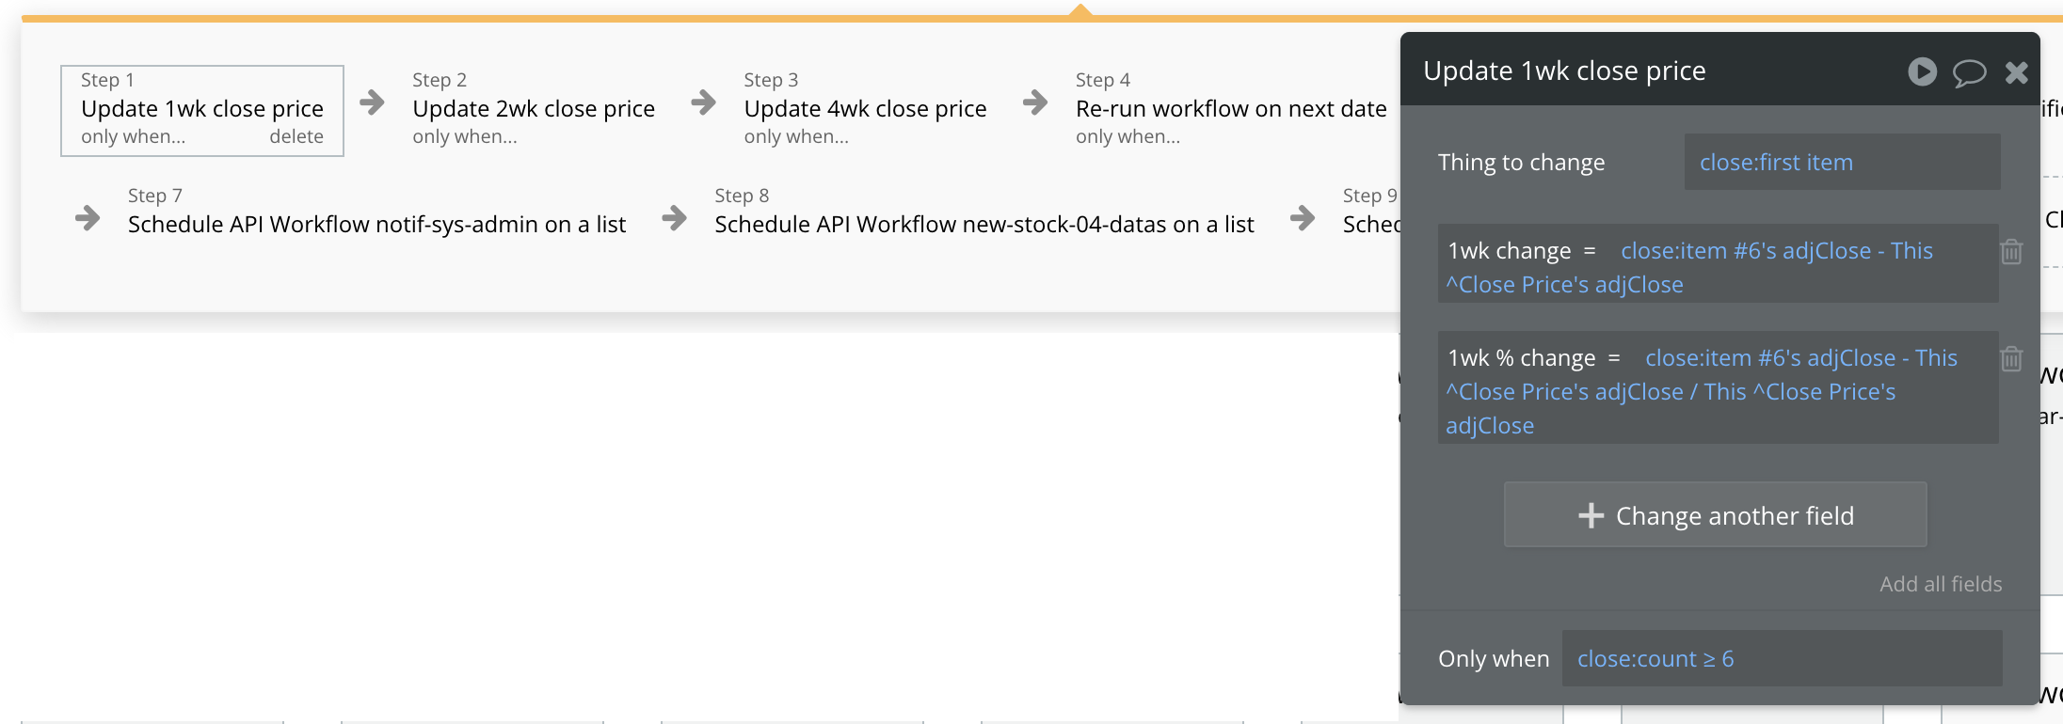Screen dimensions: 2063x724
Task: Click the arrow between Step 1 and Step 2
Action: (373, 102)
